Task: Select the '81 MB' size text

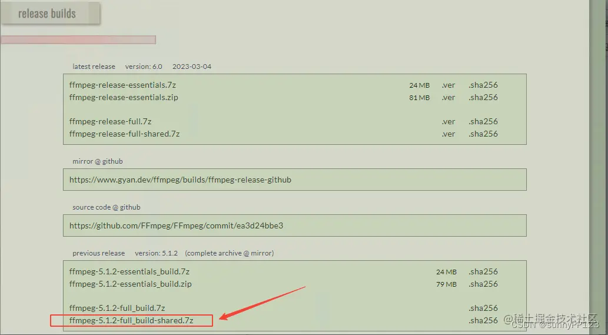Action: 419,98
